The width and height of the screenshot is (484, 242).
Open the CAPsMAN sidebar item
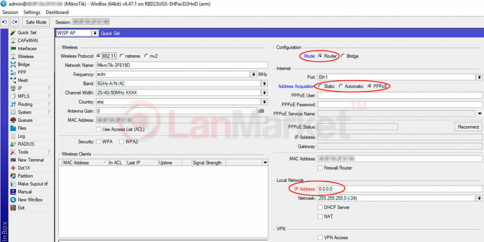tap(27, 41)
